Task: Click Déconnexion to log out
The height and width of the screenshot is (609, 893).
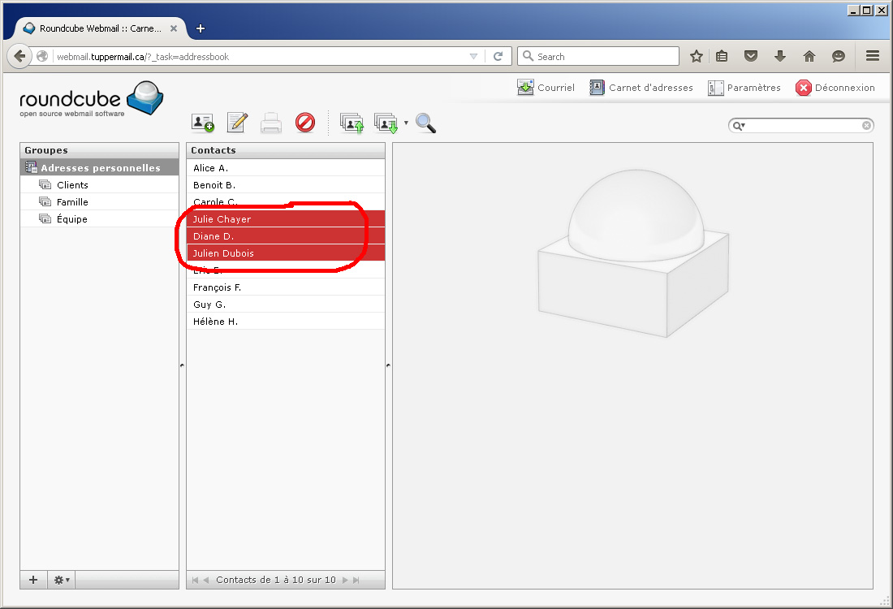Action: click(835, 88)
